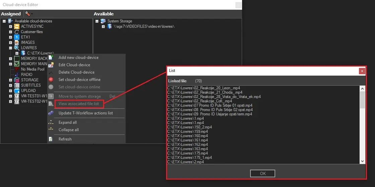The height and width of the screenshot is (187, 375).
Task: Click the System Storage computer icon
Action: [x=103, y=21]
